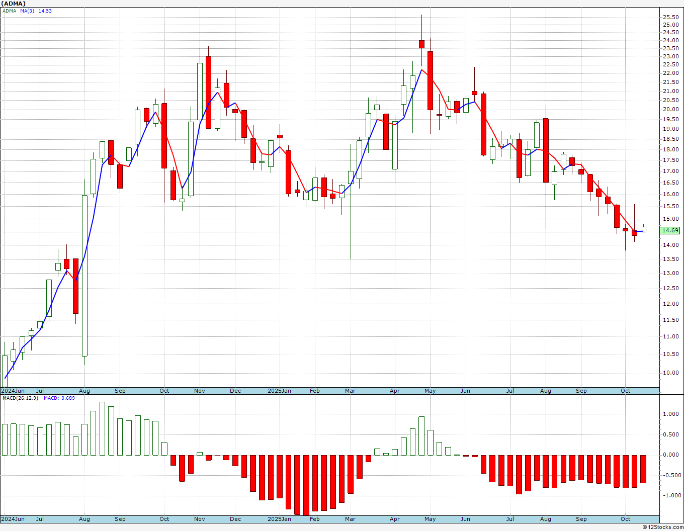Viewport: 684px width, 531px height.
Task: Select the ADMA legend label
Action: (x=10, y=11)
